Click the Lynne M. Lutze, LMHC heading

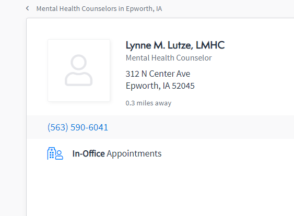[x=175, y=45]
